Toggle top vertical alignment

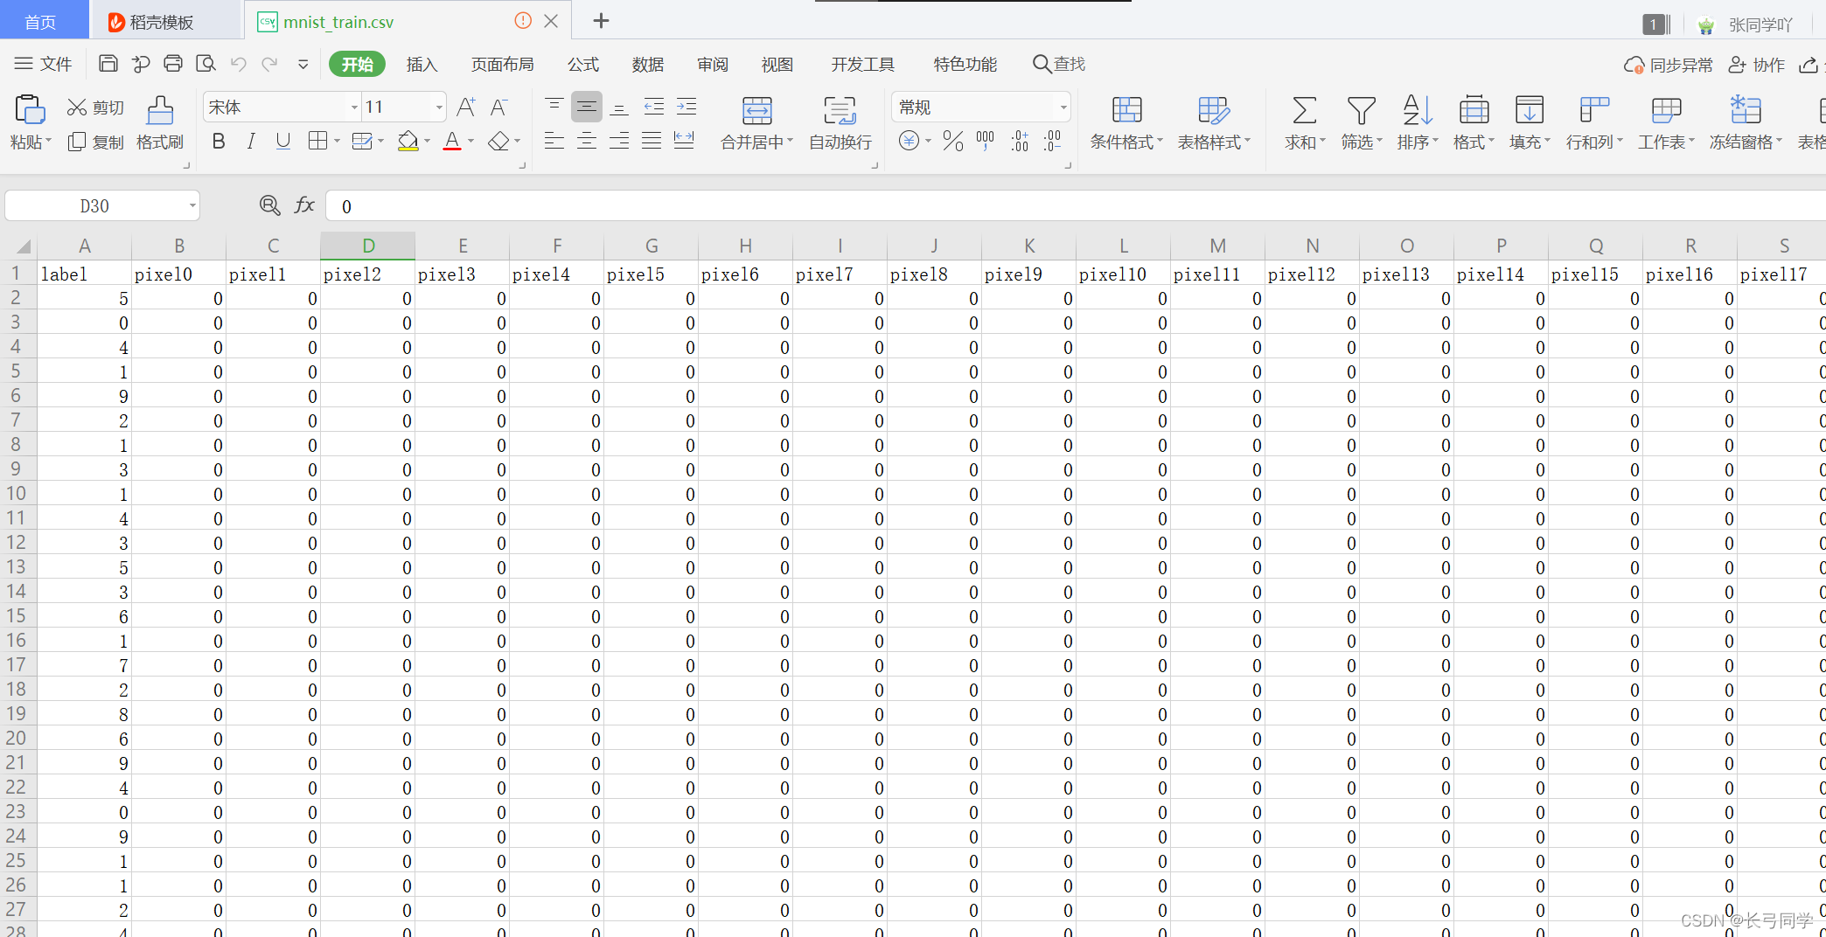pyautogui.click(x=554, y=107)
